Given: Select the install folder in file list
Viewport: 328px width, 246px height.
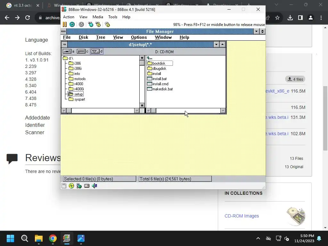Looking at the screenshot, I should [x=154, y=74].
